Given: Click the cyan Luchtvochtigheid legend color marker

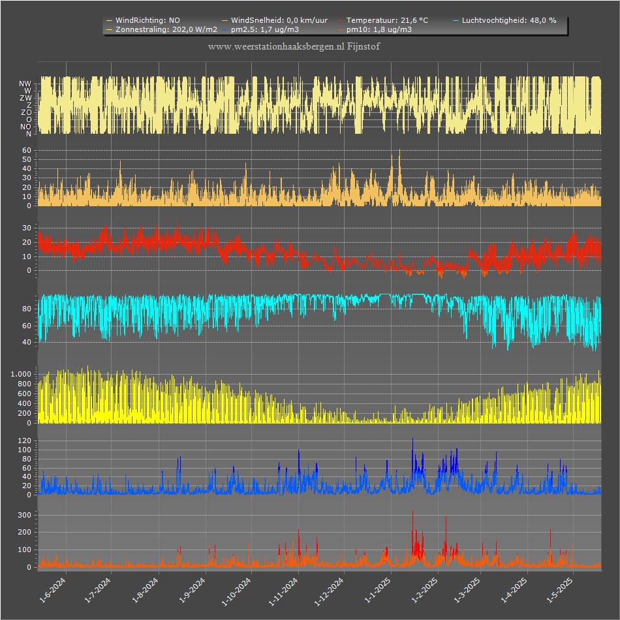Looking at the screenshot, I should [x=456, y=20].
